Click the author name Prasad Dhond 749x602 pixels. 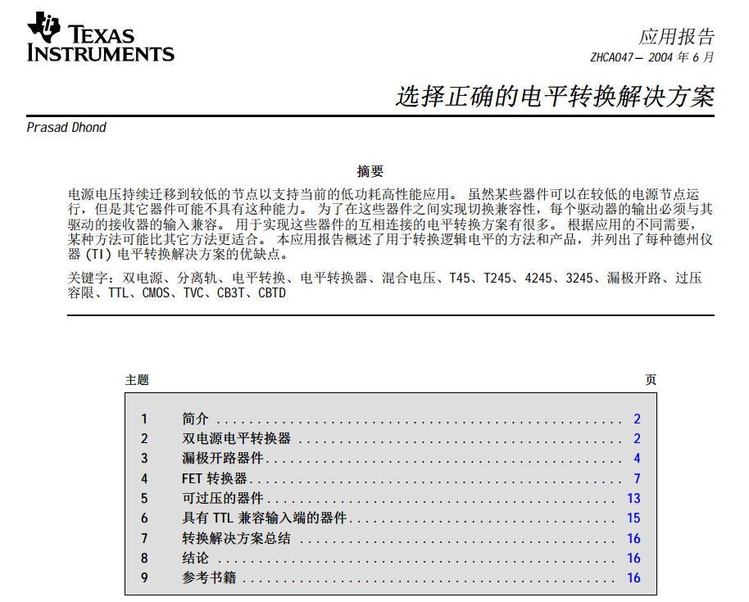(66, 128)
